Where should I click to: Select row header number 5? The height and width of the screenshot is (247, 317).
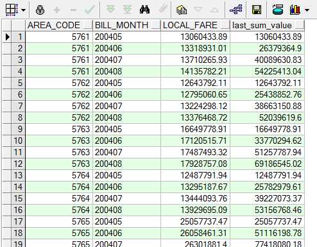[19, 83]
